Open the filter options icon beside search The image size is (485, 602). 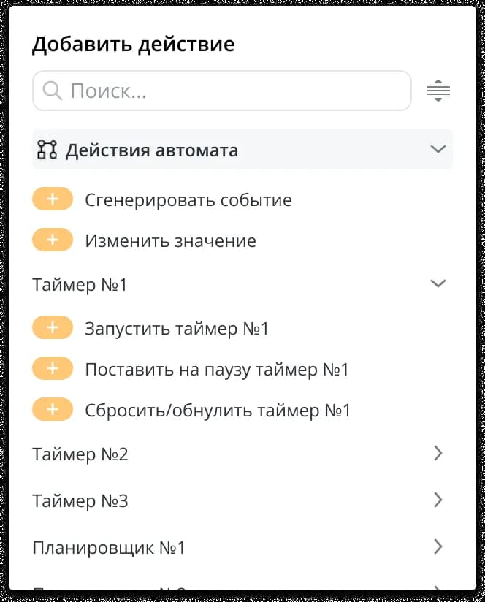[x=438, y=90]
